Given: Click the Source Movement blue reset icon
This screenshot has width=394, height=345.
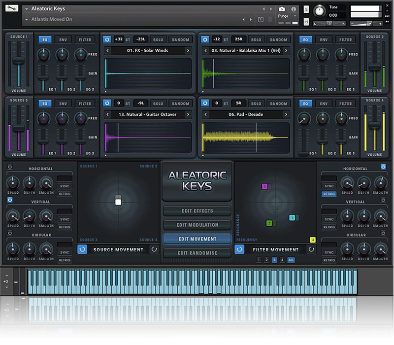Looking at the screenshot, I should click(83, 249).
